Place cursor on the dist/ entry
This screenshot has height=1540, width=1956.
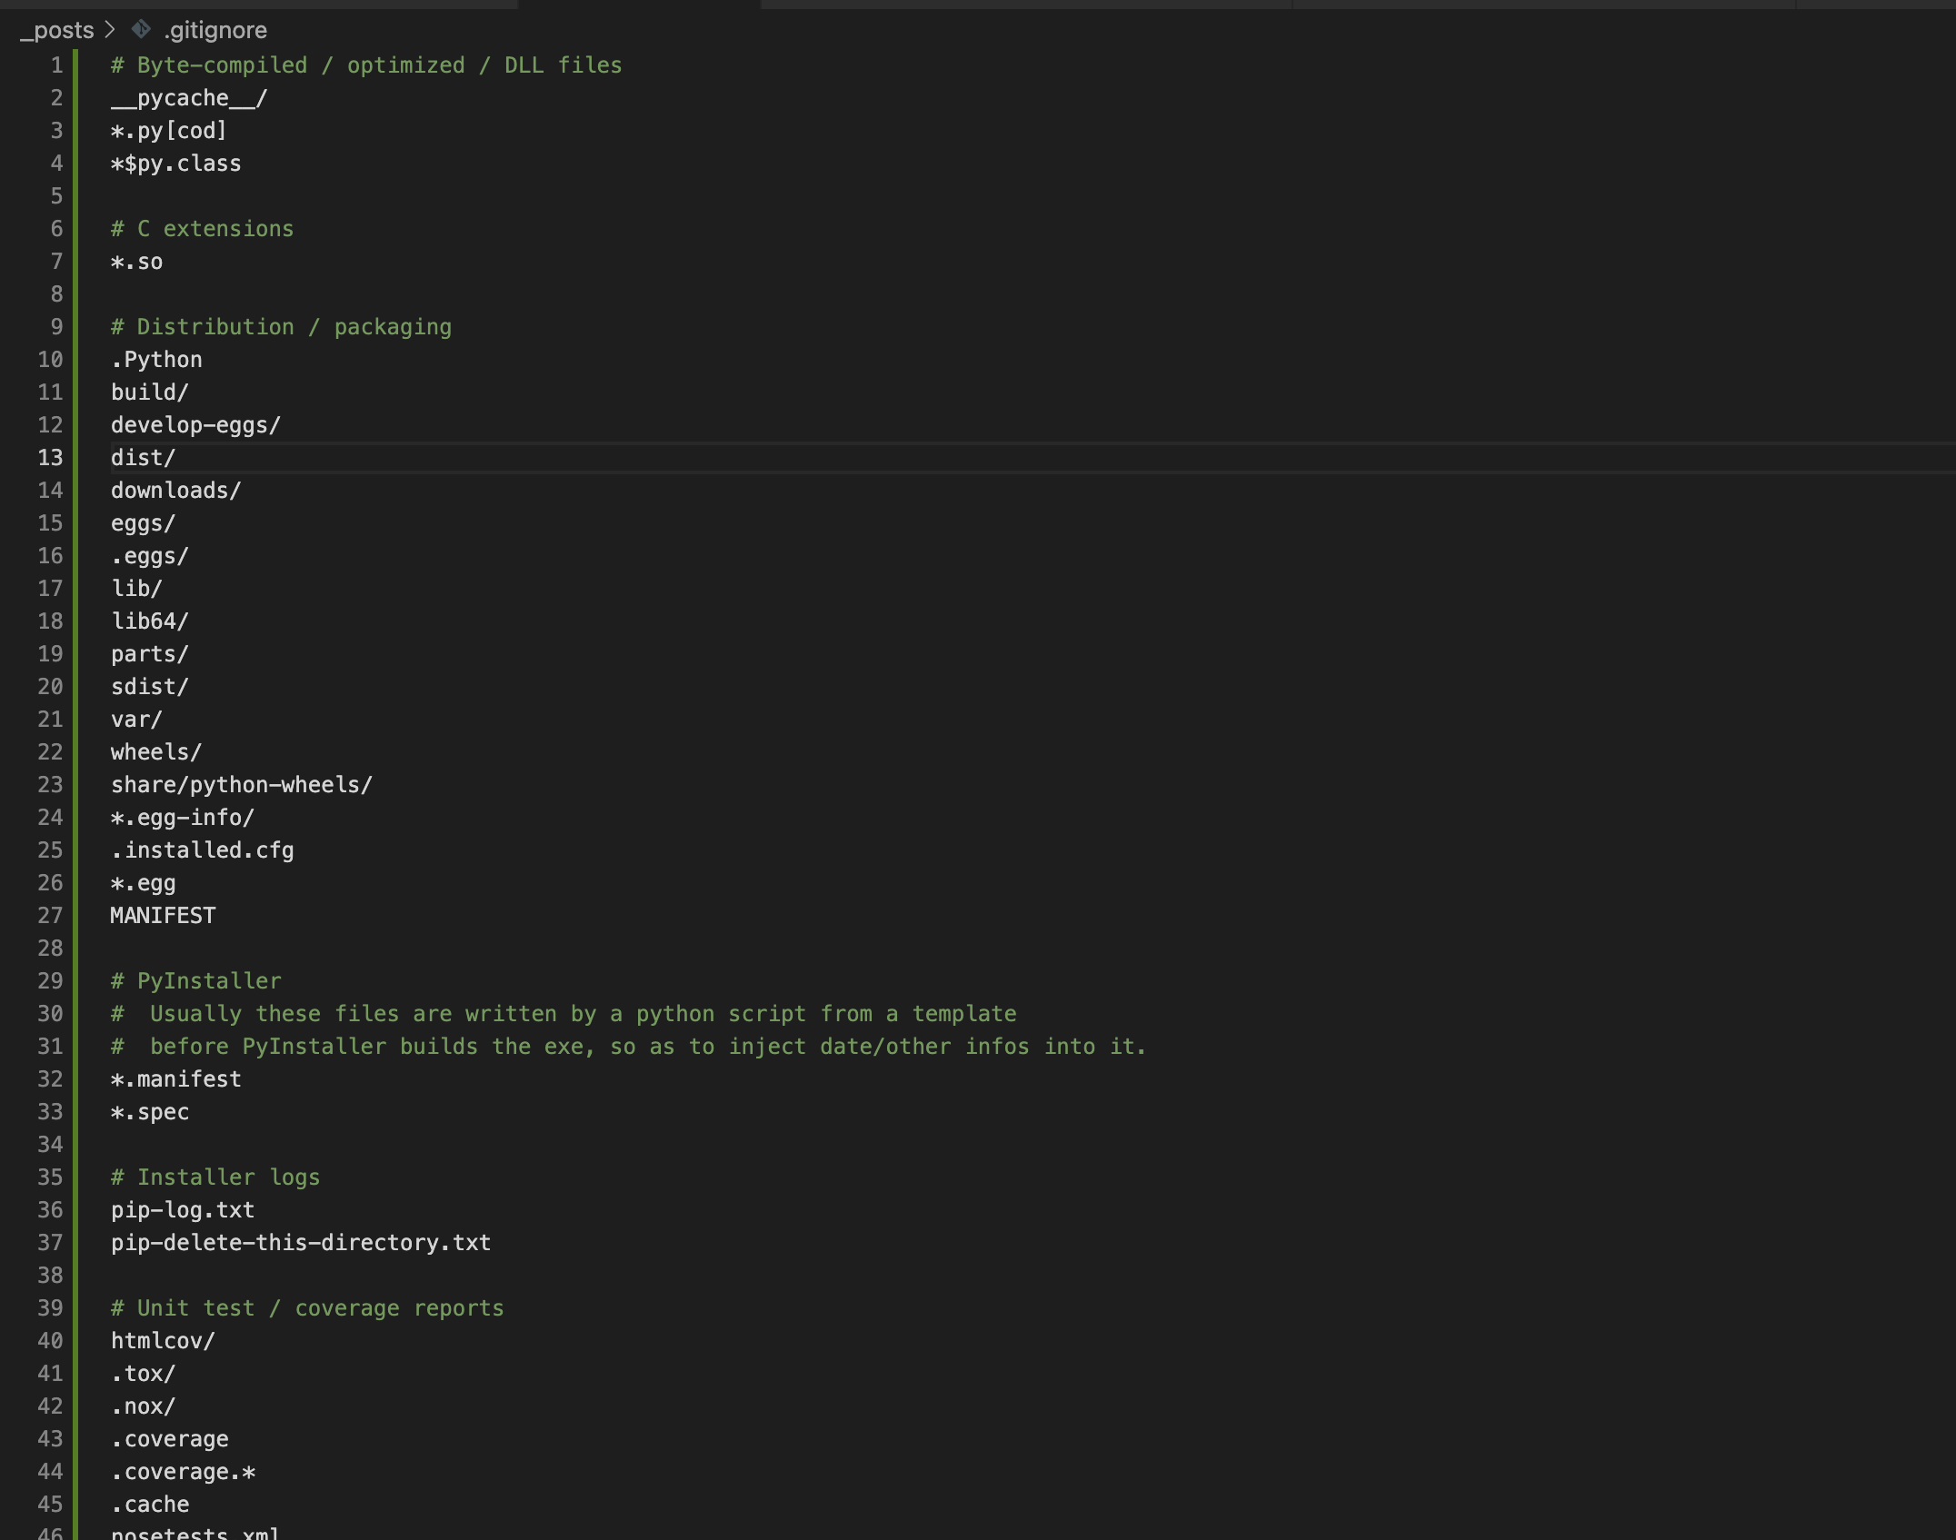(x=143, y=457)
